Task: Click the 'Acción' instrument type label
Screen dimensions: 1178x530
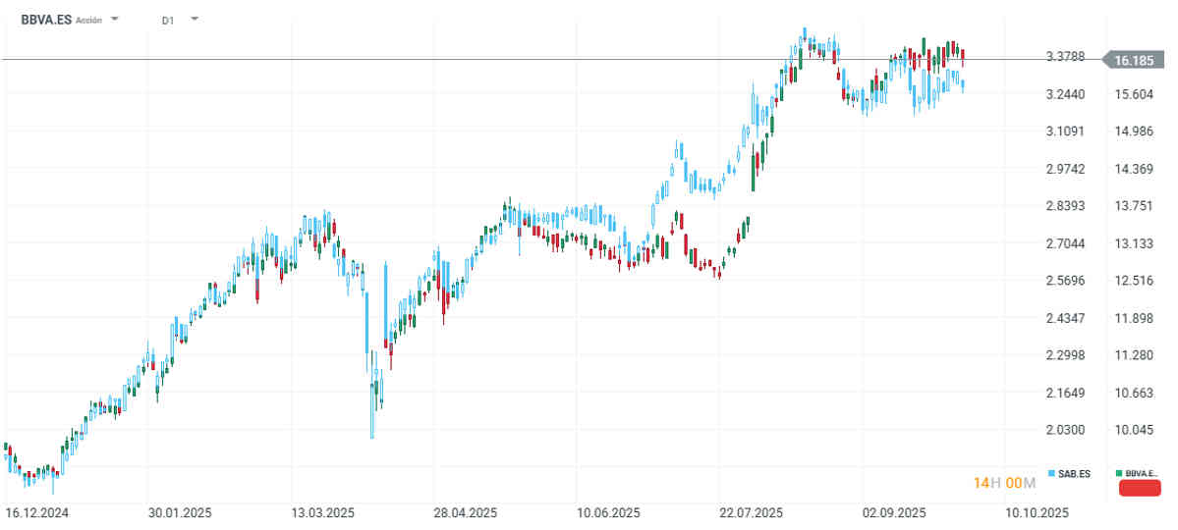Action: (89, 20)
